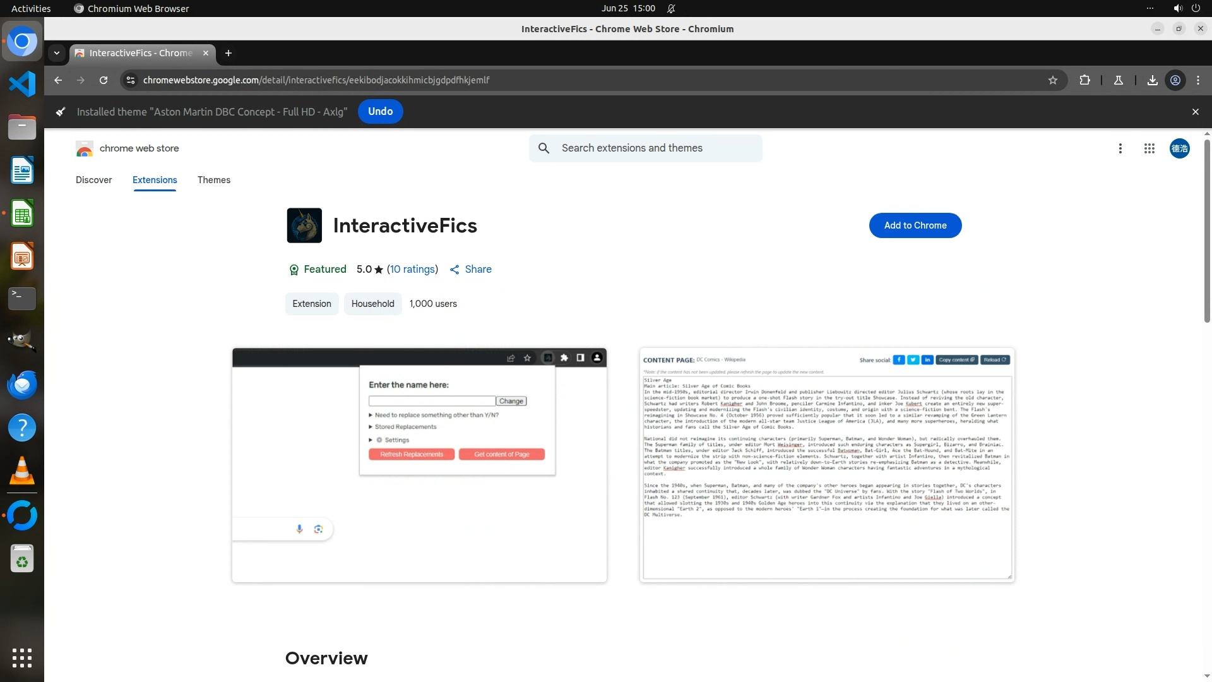Viewport: 1212px width, 682px height.
Task: Open the 10 ratings link
Action: 412,270
